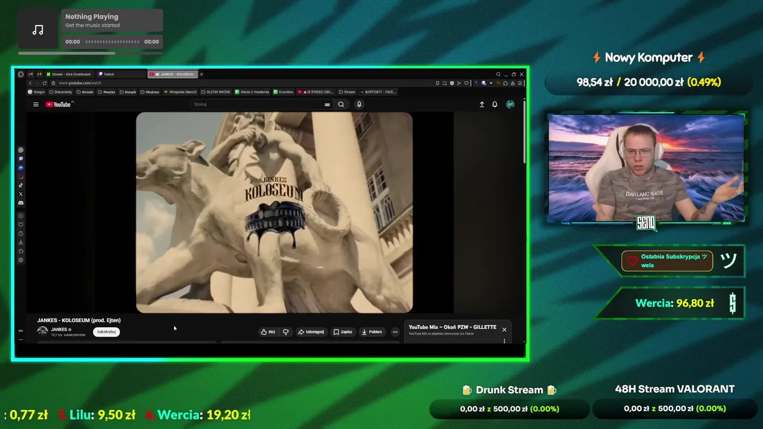This screenshot has width=763, height=429.
Task: Open the Messenger icon in the browser sidebar
Action: [x=21, y=167]
